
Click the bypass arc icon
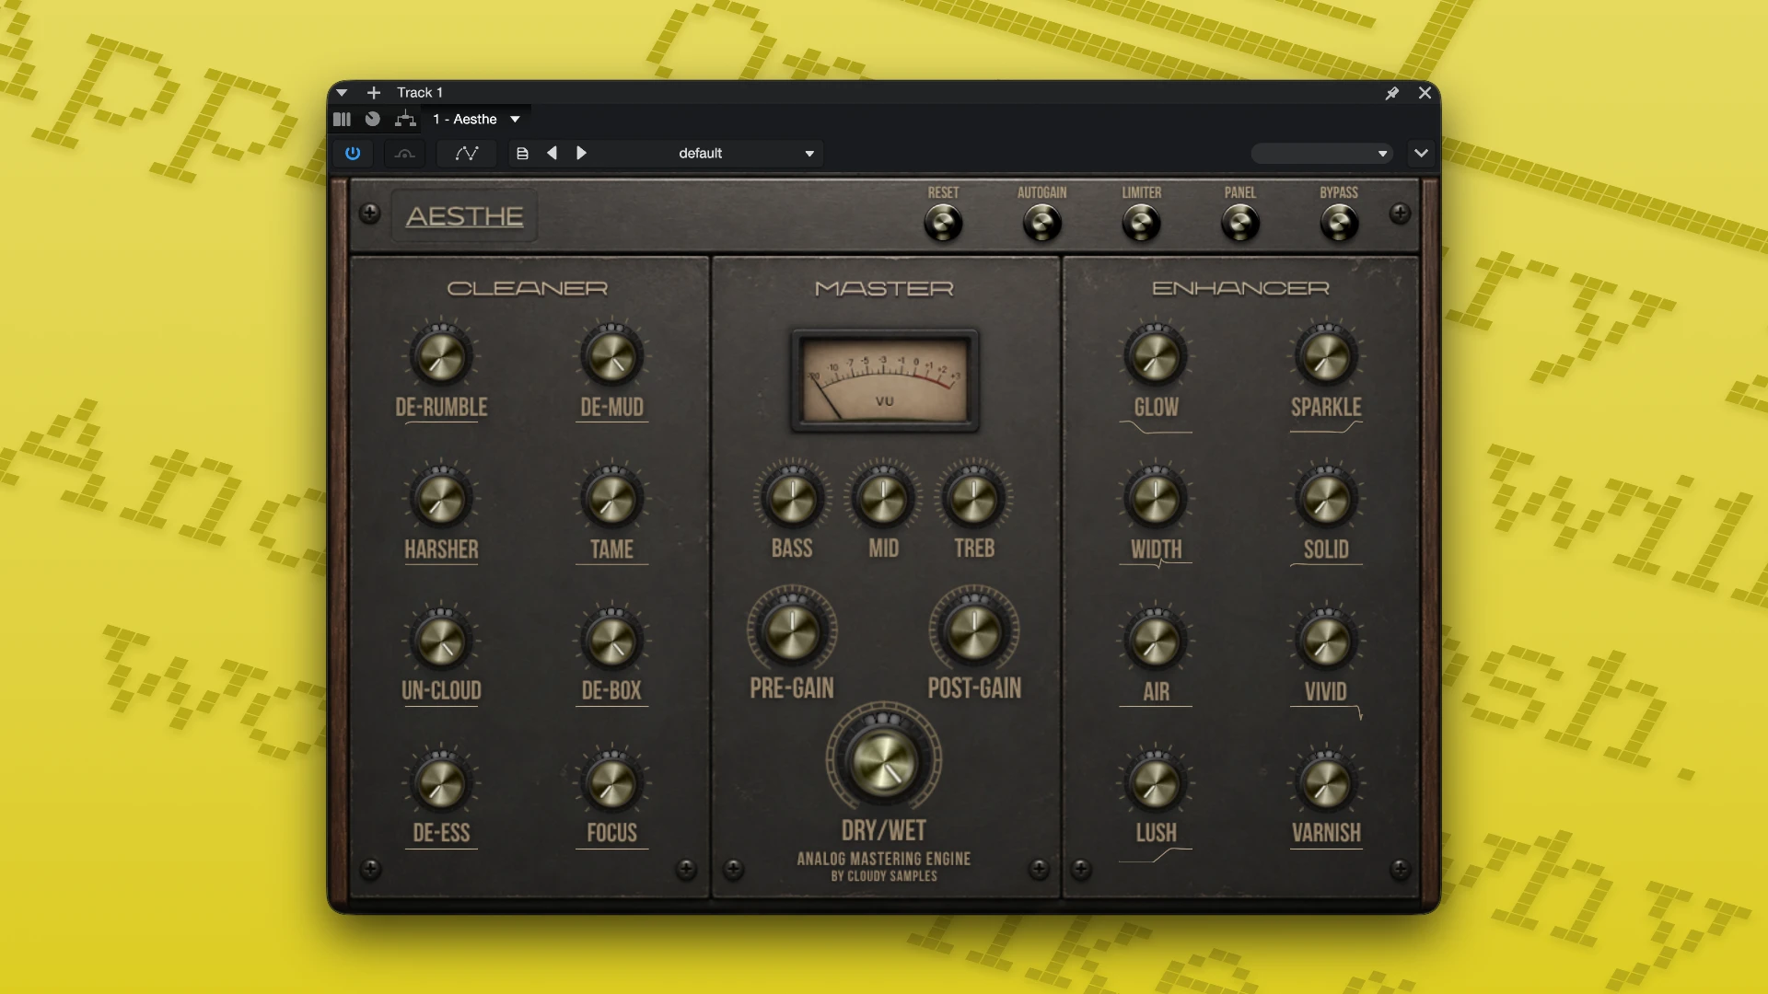point(404,154)
